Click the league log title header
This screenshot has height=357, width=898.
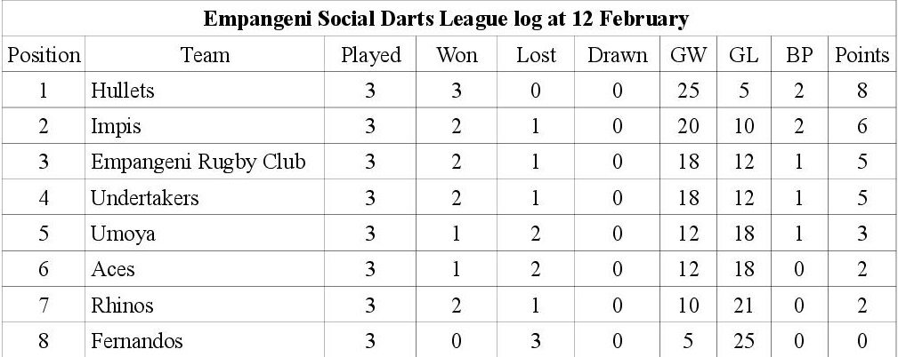click(448, 19)
